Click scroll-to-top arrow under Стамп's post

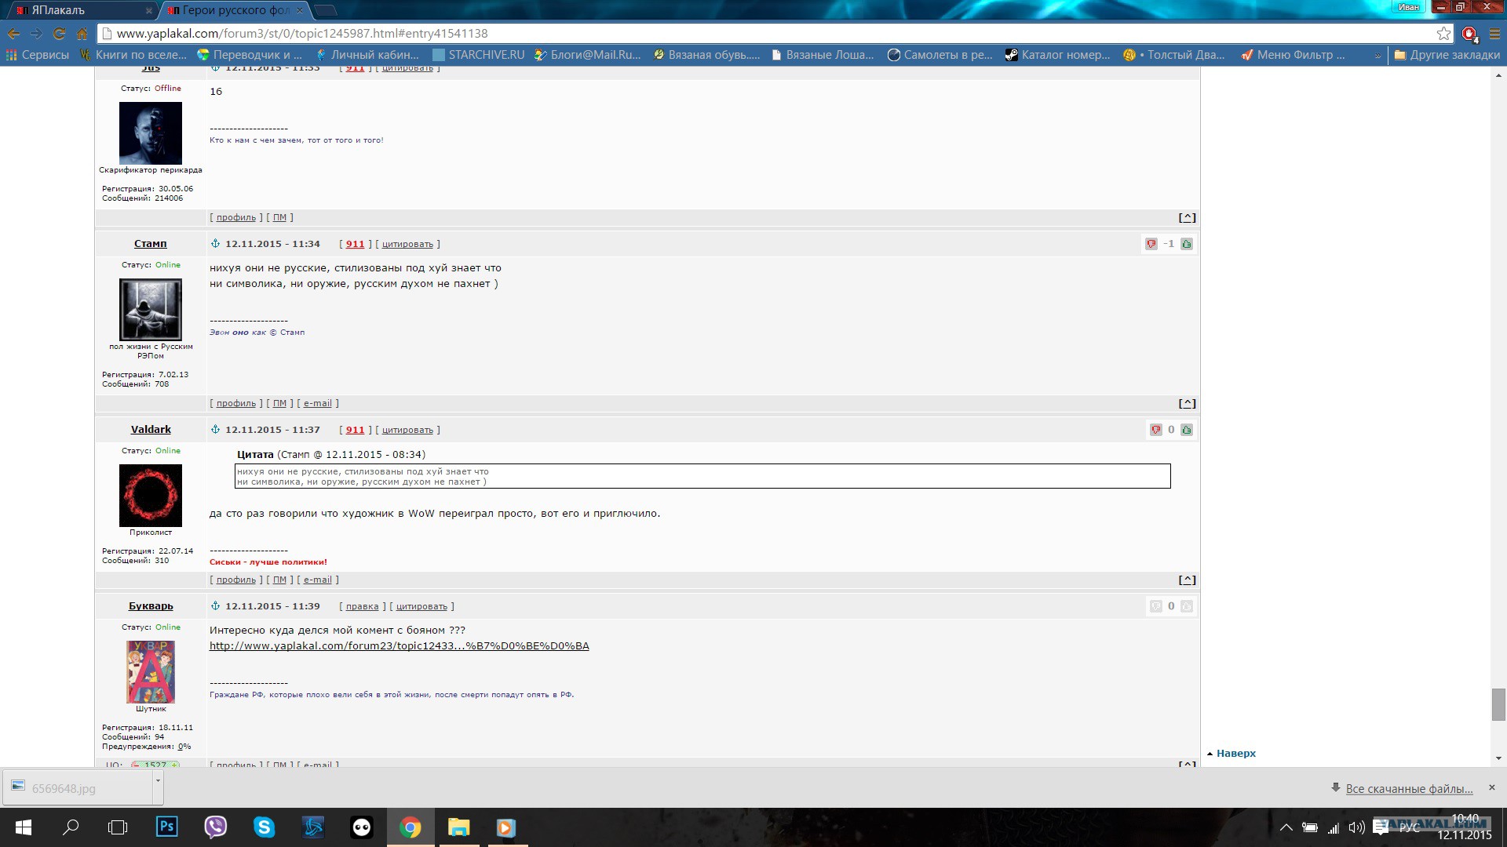coord(1187,403)
